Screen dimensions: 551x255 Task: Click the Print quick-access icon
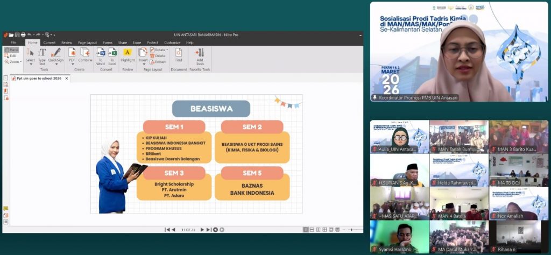23,35
